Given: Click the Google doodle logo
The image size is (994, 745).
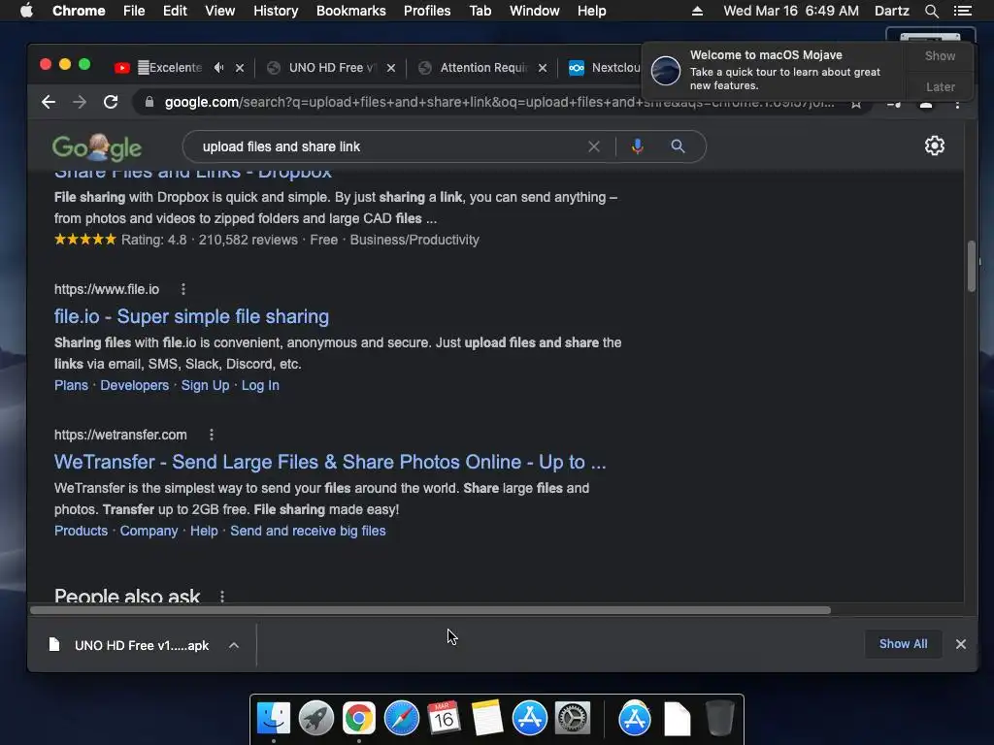Looking at the screenshot, I should tap(97, 147).
